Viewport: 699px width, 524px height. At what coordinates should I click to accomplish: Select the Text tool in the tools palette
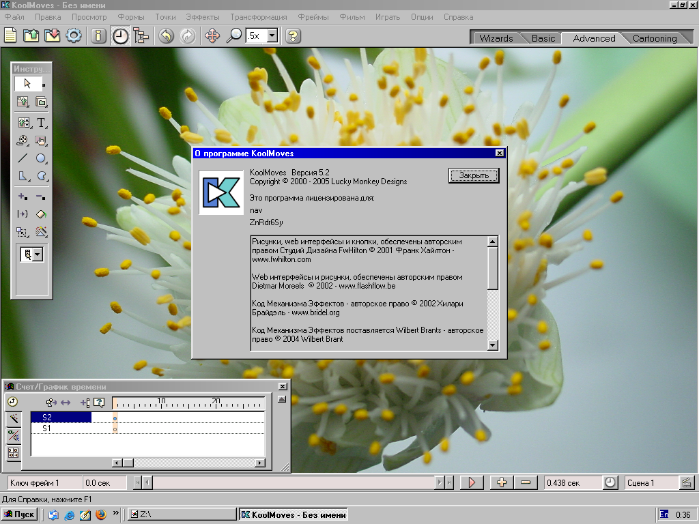pyautogui.click(x=41, y=123)
